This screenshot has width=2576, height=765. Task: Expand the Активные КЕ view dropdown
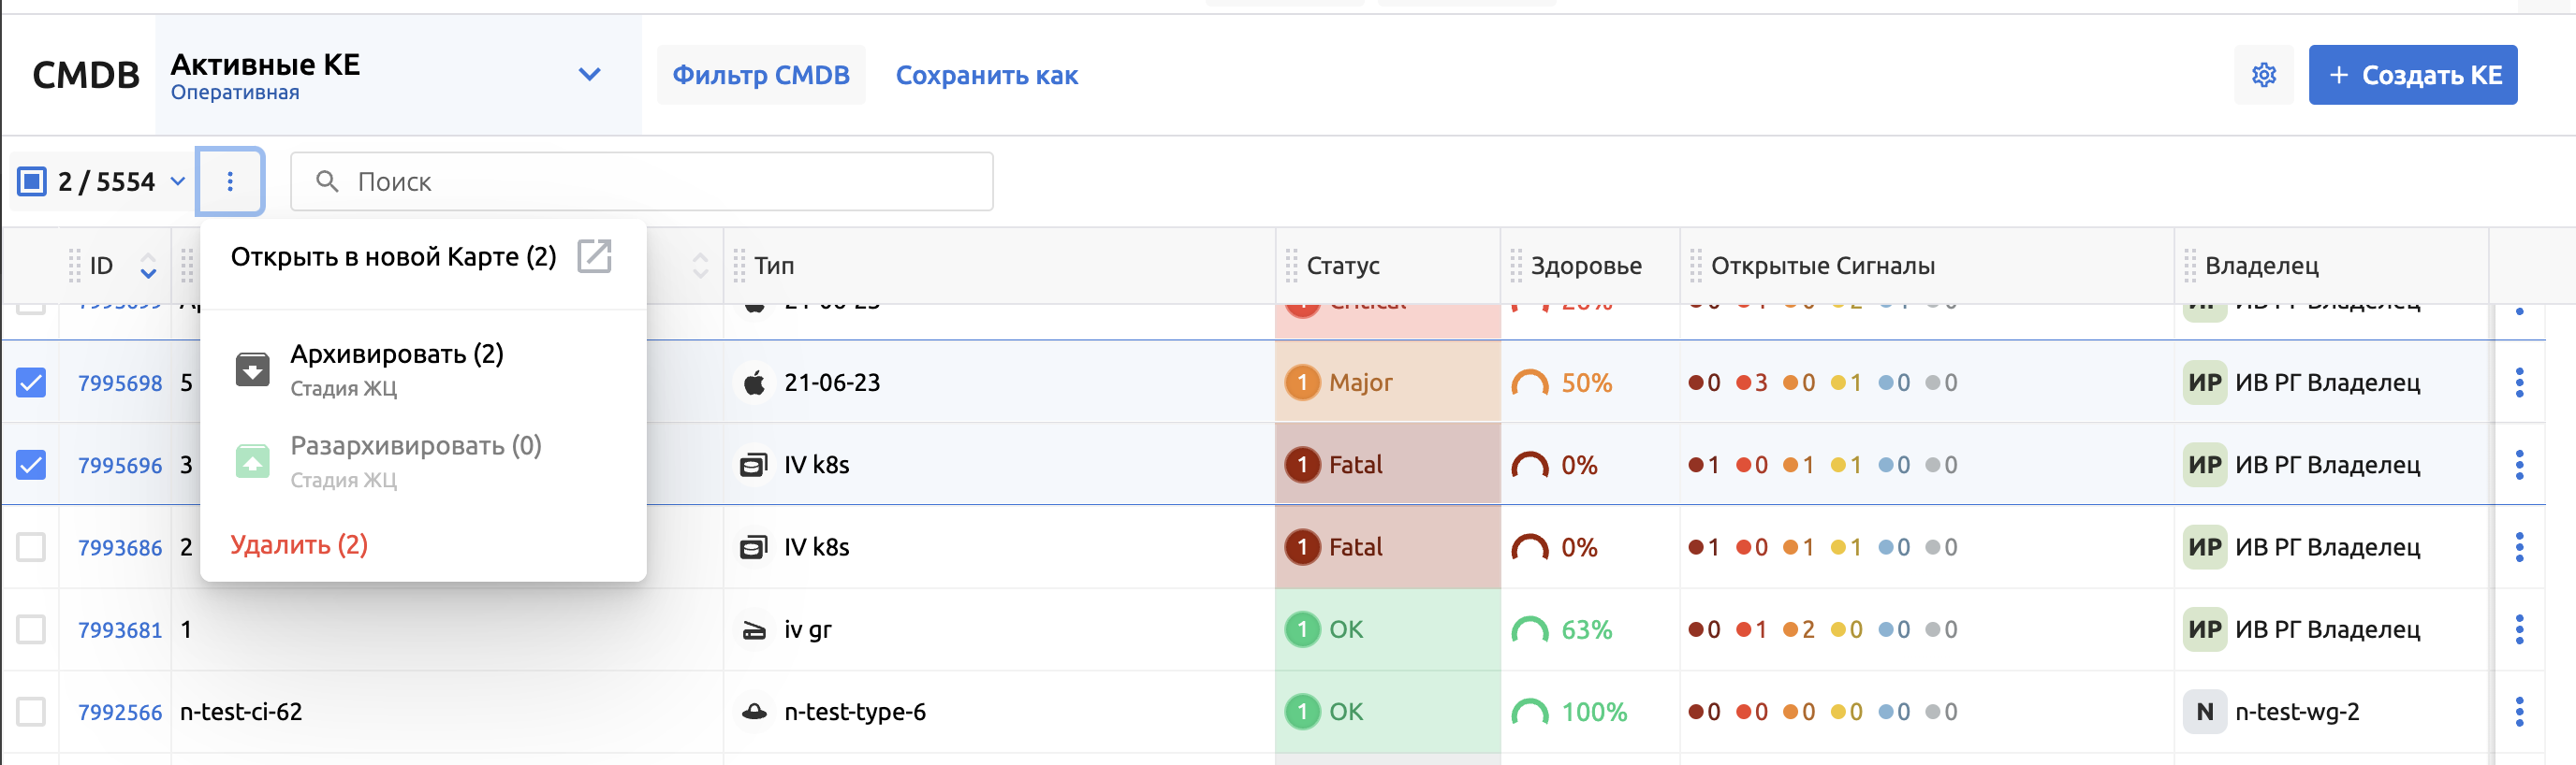(589, 75)
